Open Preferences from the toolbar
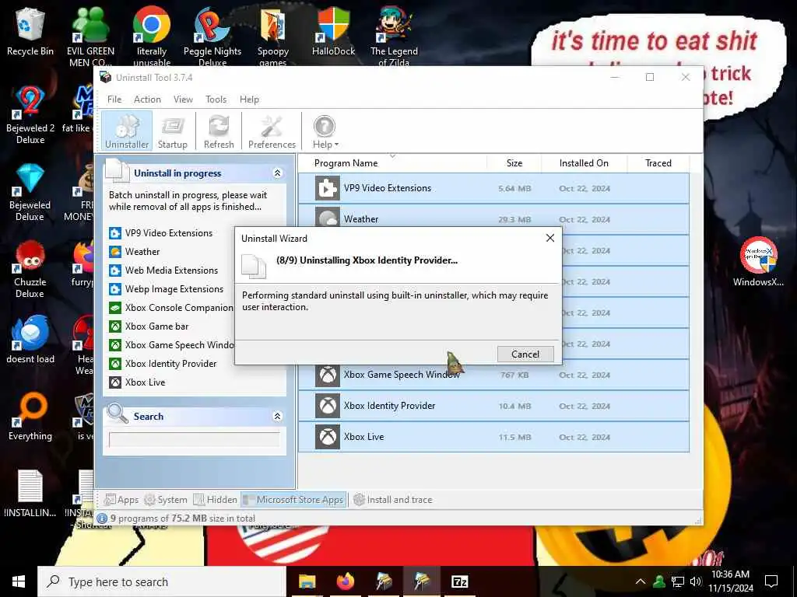The width and height of the screenshot is (797, 597). [x=272, y=131]
